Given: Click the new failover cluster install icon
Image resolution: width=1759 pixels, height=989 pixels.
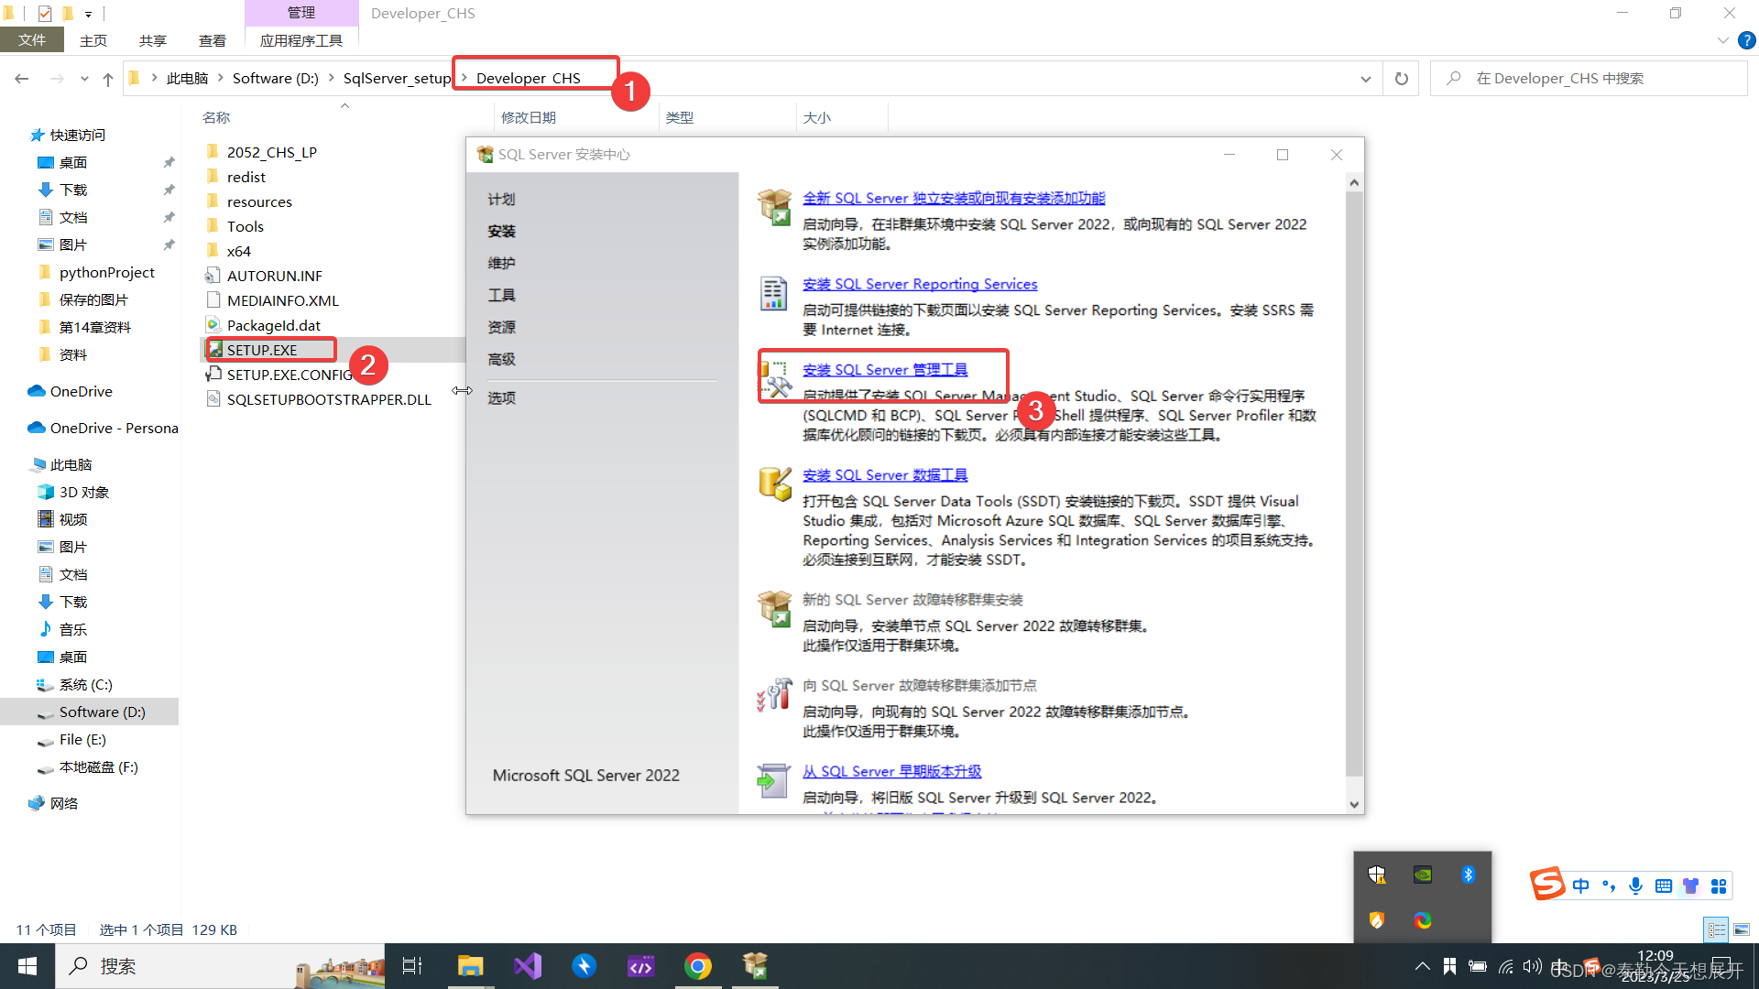Looking at the screenshot, I should point(774,609).
